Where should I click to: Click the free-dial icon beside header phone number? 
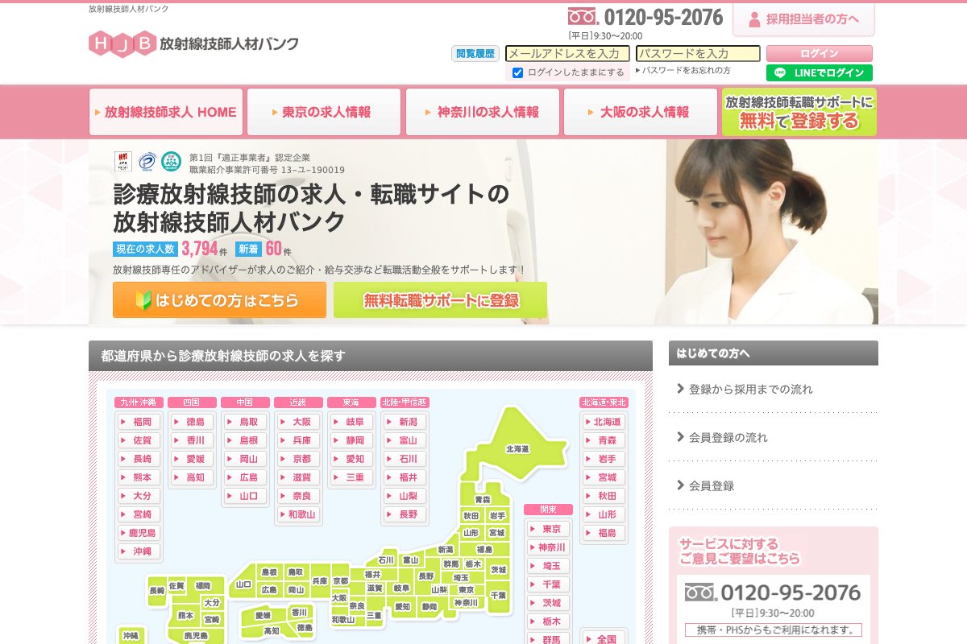click(x=583, y=17)
